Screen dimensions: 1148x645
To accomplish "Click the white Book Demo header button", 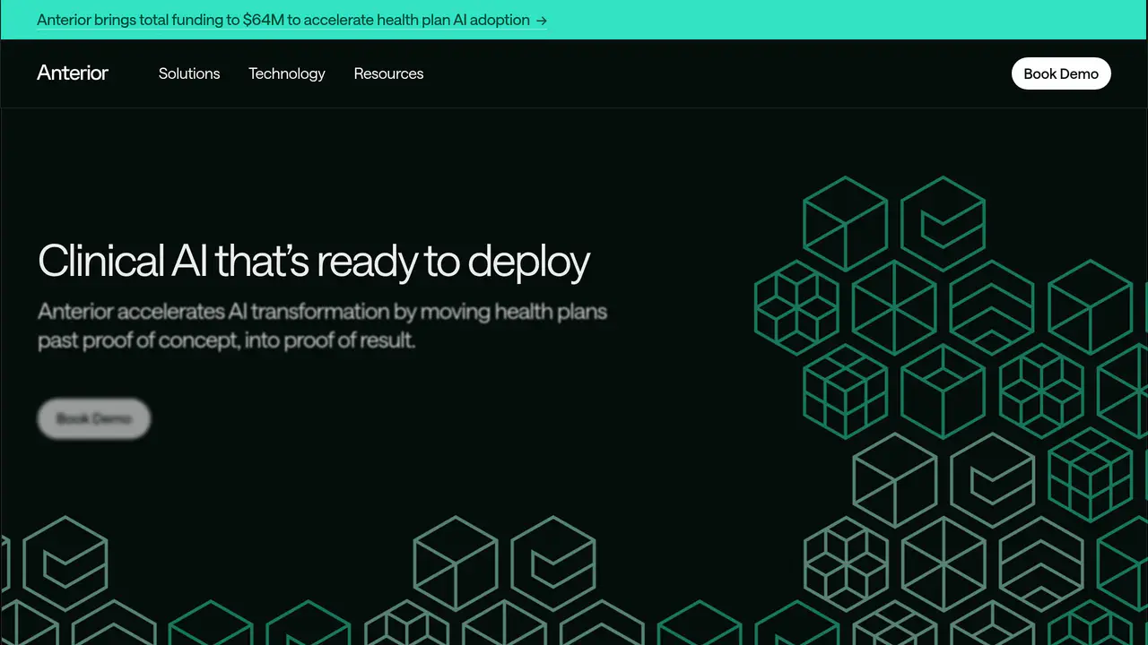I will [x=1061, y=73].
